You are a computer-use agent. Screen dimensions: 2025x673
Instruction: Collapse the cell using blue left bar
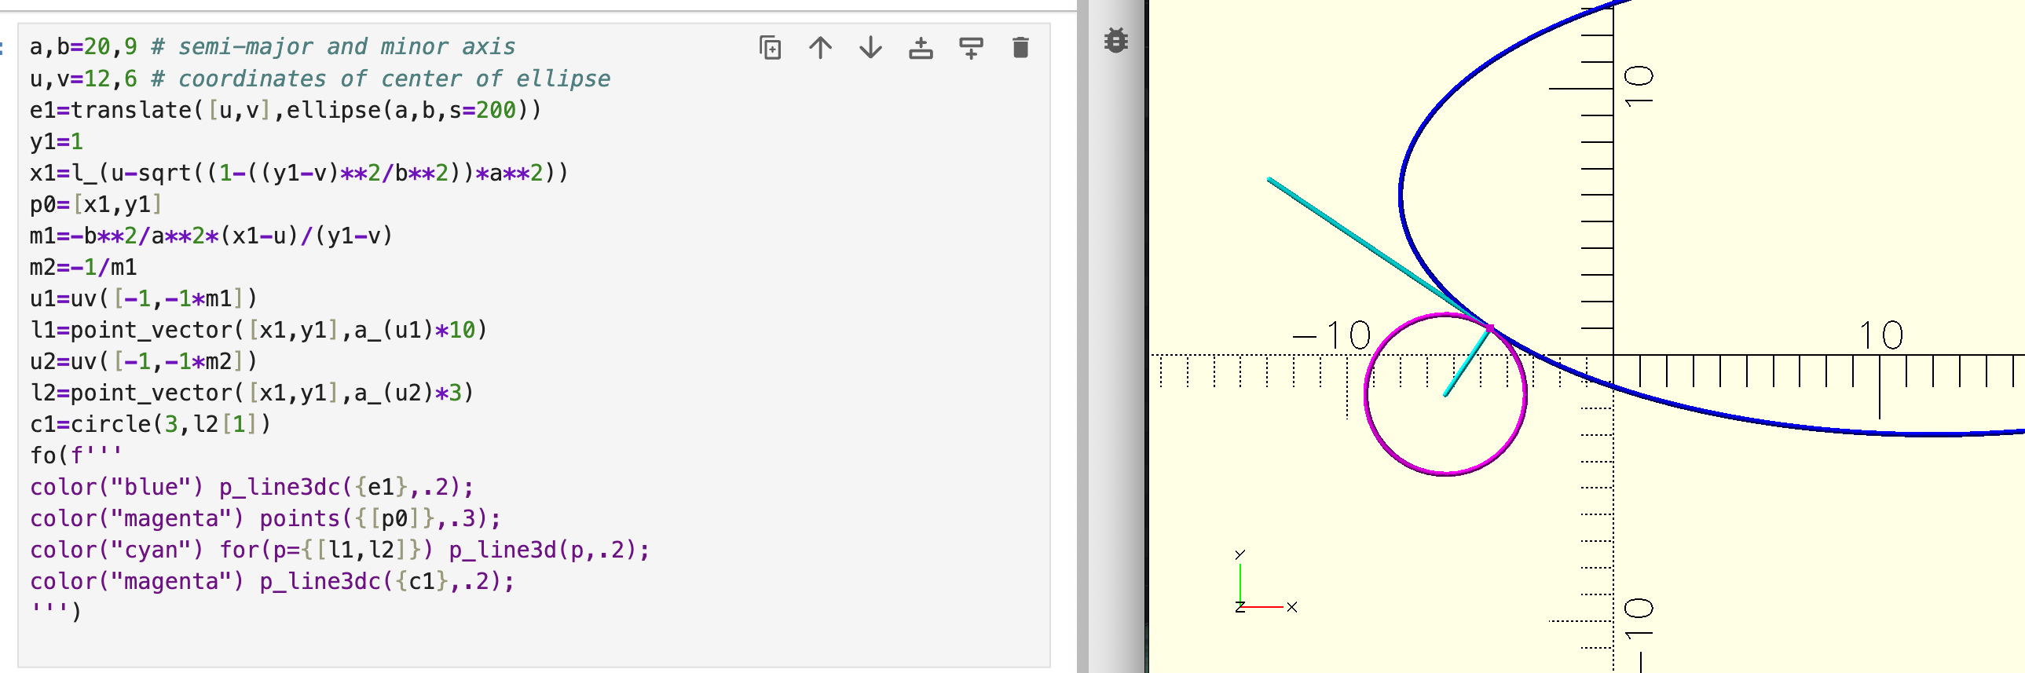(2, 47)
